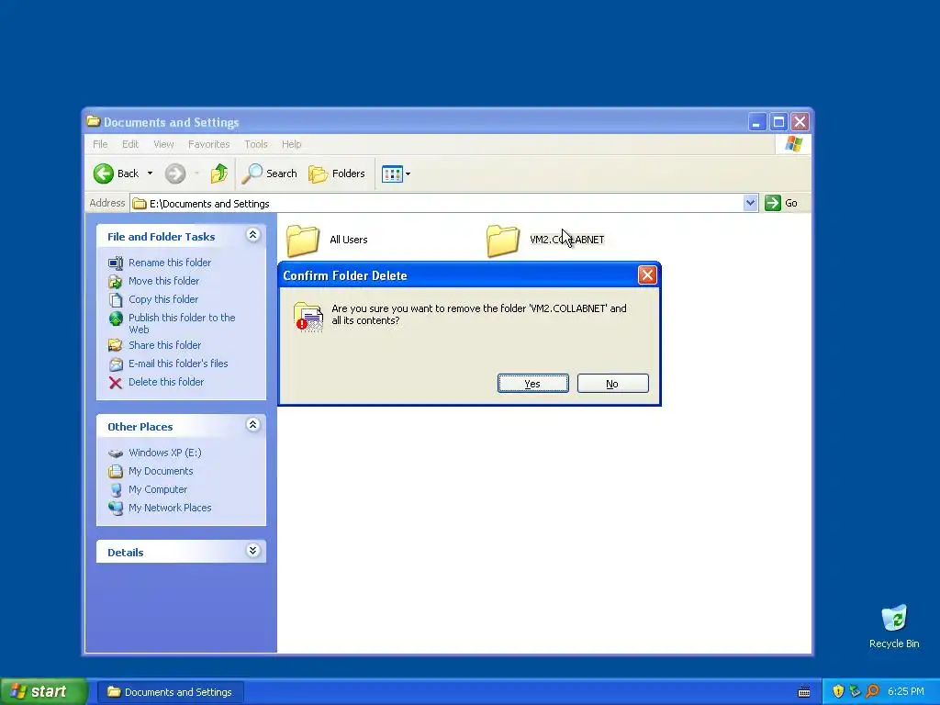Click the Publish to Web globe icon
Viewport: 940px width, 705px height.
[x=116, y=319]
